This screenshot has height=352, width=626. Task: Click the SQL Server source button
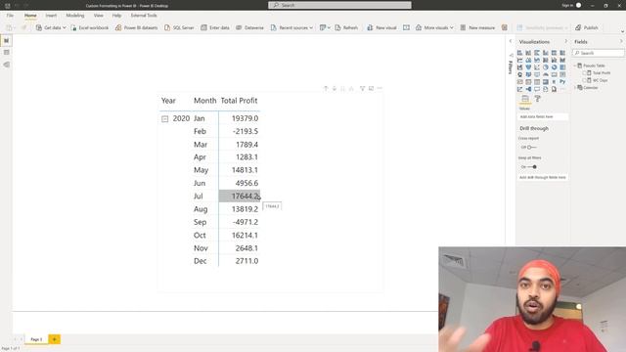pos(179,27)
